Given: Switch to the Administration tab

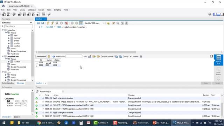Looking at the screenshot, I should click(x=8, y=83).
